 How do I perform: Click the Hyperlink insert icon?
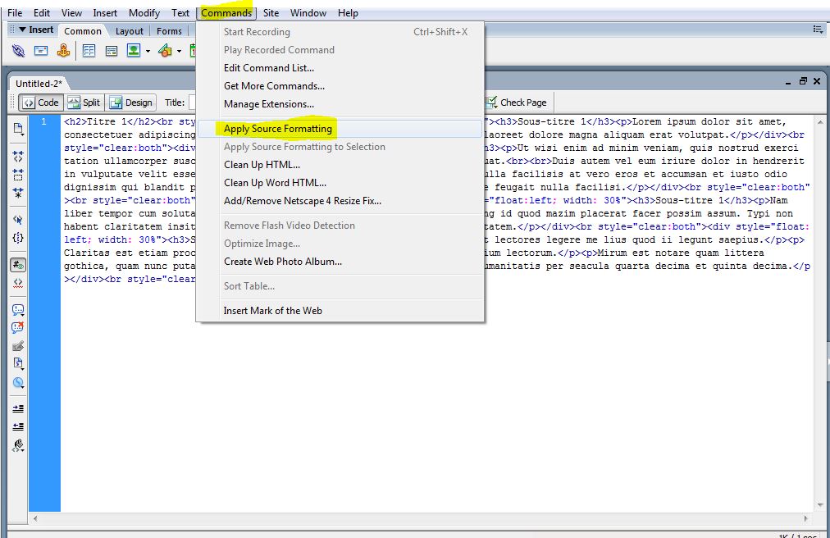tap(18, 51)
